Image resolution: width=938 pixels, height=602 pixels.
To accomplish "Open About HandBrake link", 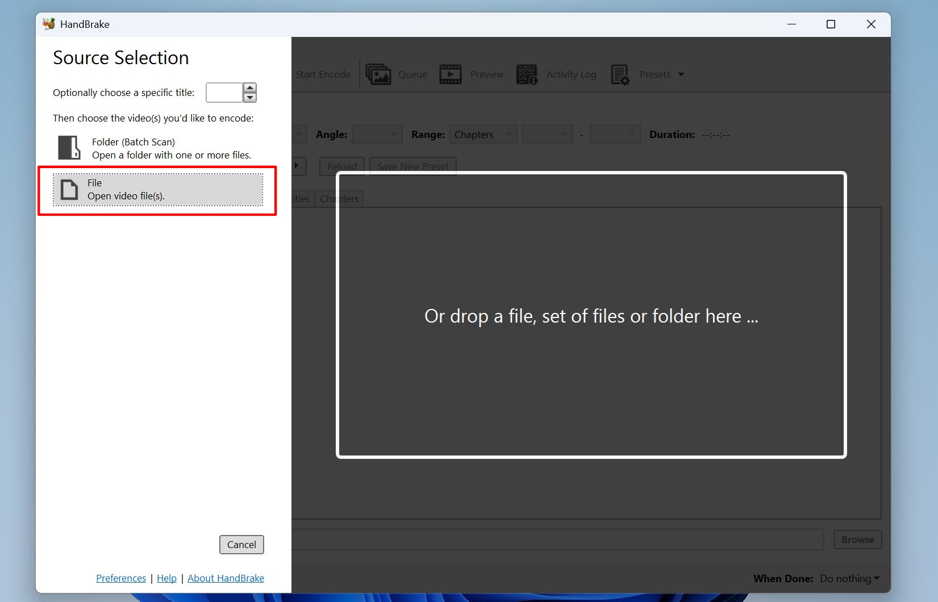I will (x=226, y=578).
